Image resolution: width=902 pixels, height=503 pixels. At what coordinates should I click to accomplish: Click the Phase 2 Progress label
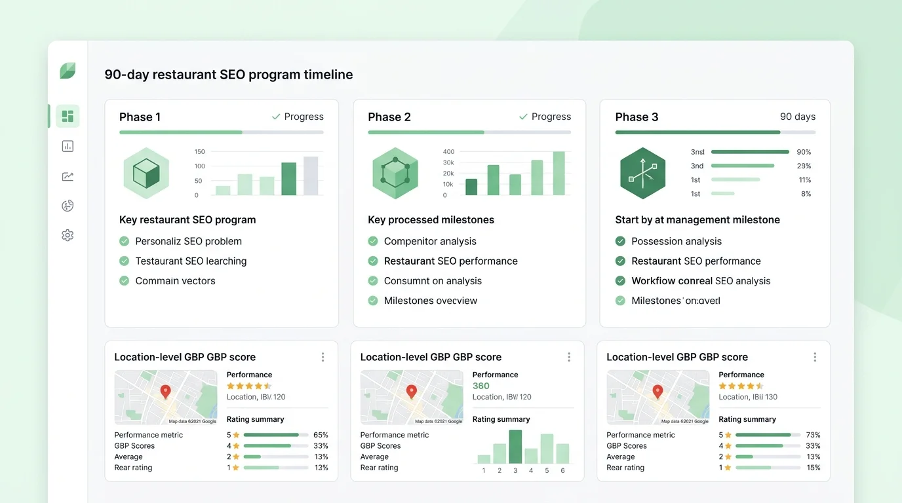click(x=551, y=117)
